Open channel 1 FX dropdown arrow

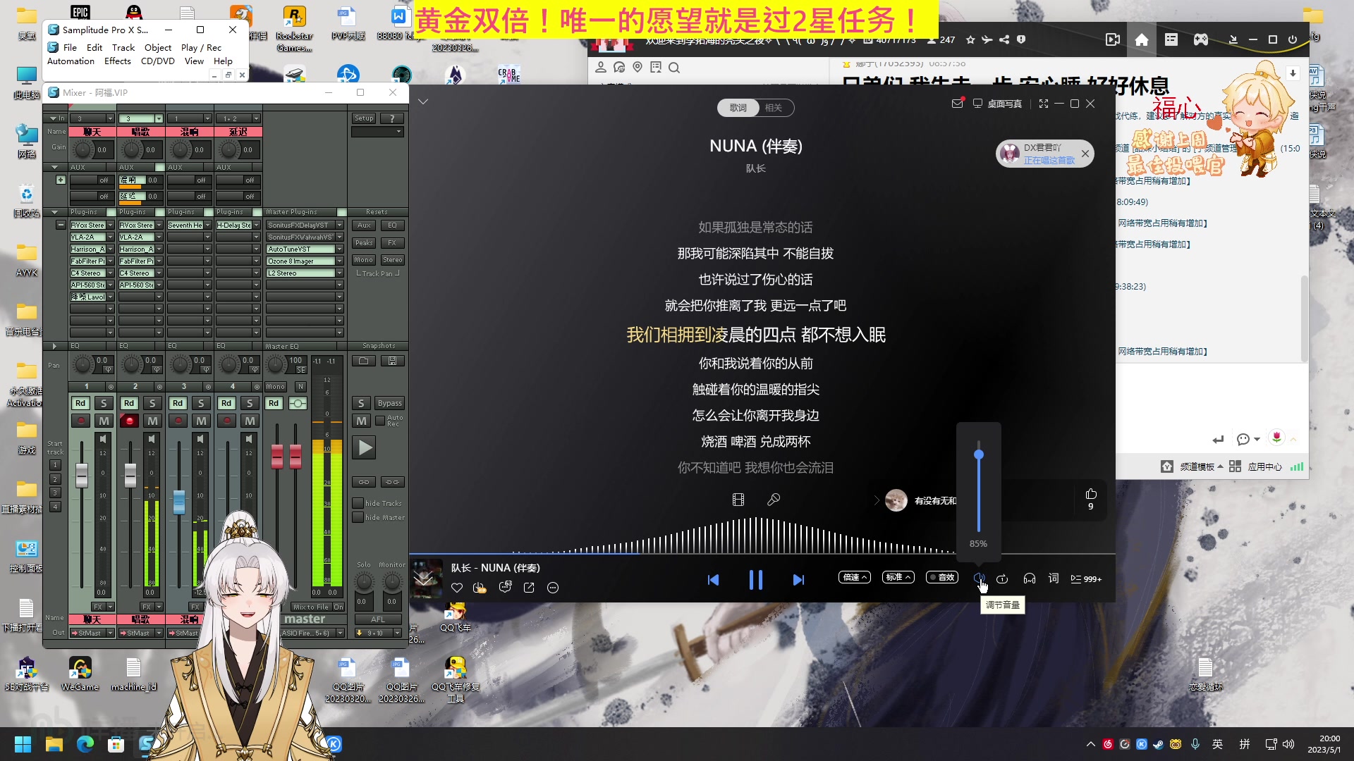110,607
